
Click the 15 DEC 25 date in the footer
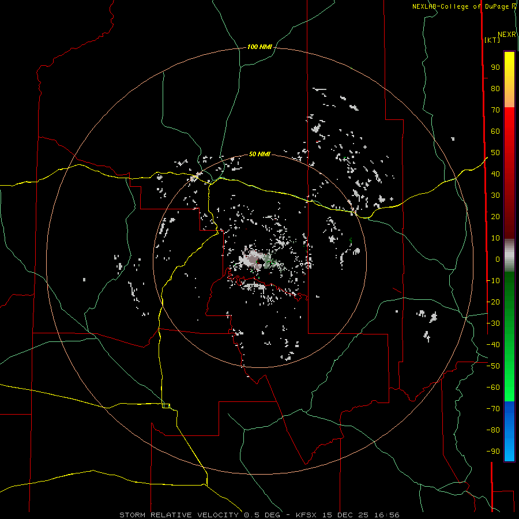click(x=345, y=515)
